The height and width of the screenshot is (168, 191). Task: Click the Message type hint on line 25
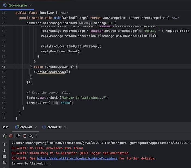[x=86, y=23]
